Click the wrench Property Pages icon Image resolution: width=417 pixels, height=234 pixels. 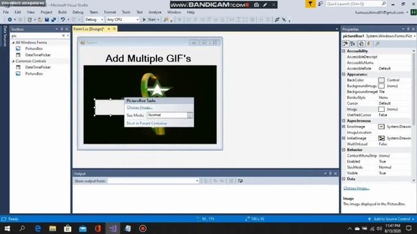(x=377, y=44)
